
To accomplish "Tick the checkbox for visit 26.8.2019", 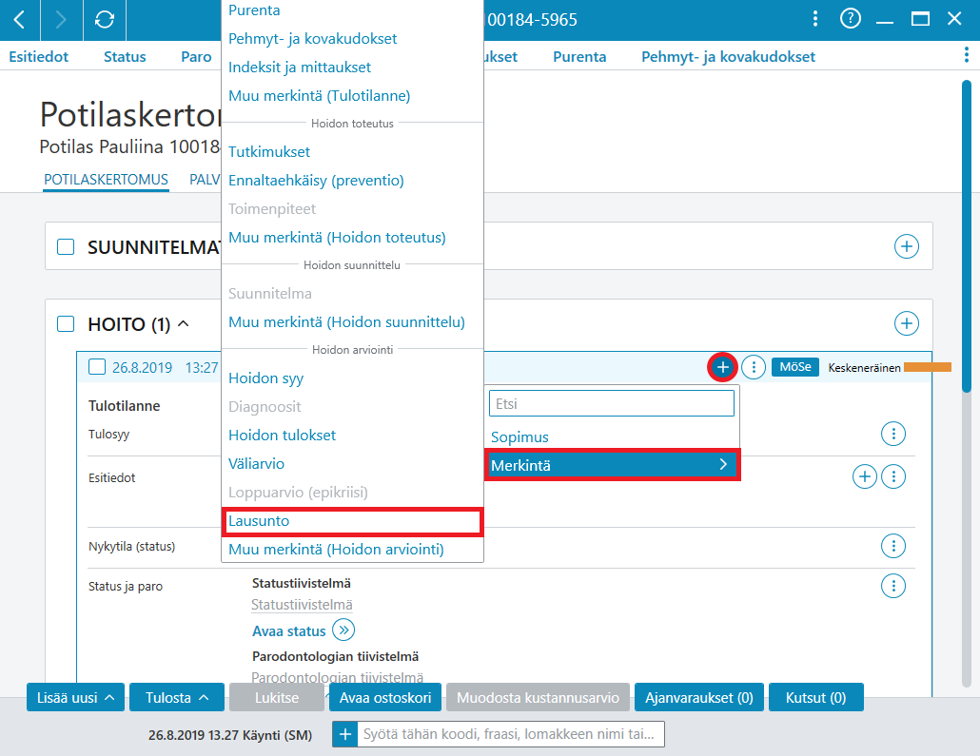I will [97, 367].
